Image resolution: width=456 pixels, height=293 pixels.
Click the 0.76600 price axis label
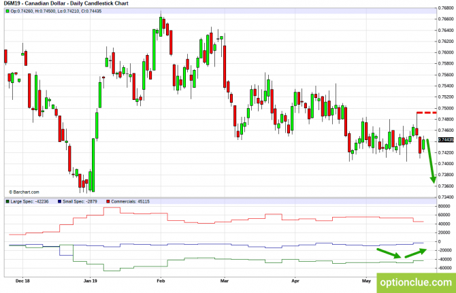click(x=446, y=19)
